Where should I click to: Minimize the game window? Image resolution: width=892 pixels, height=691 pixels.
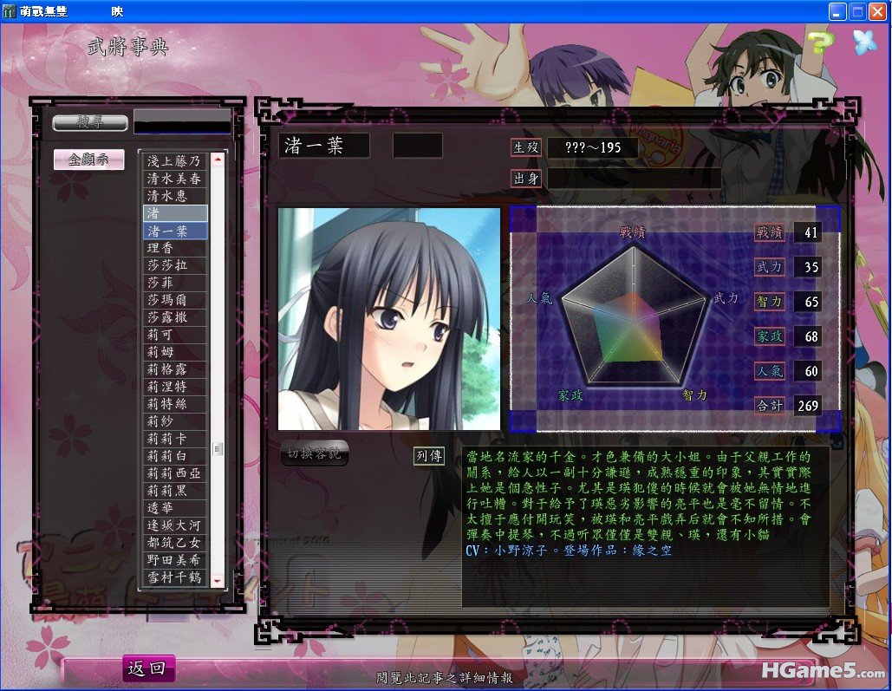[x=837, y=12]
